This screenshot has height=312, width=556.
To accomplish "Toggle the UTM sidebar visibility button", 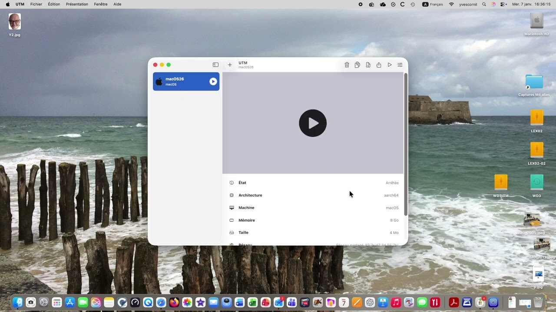I will pos(215,65).
